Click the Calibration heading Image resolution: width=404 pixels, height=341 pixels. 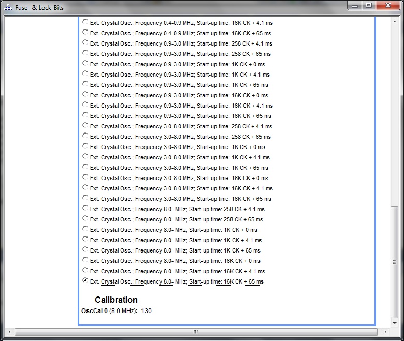[x=116, y=300]
